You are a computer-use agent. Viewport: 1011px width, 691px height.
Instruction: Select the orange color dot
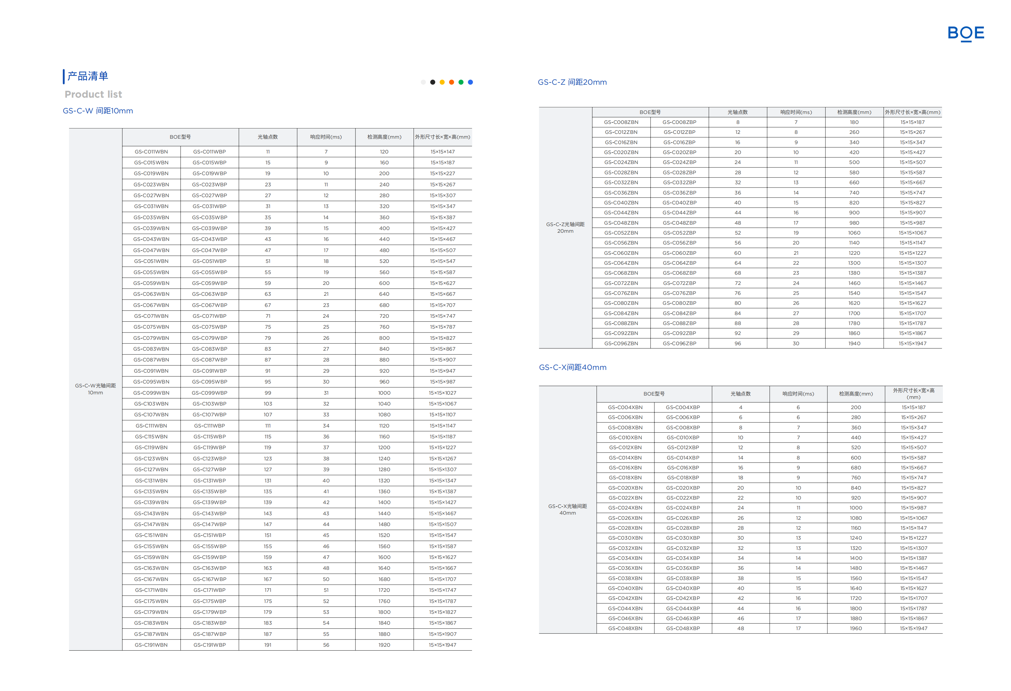tap(452, 82)
